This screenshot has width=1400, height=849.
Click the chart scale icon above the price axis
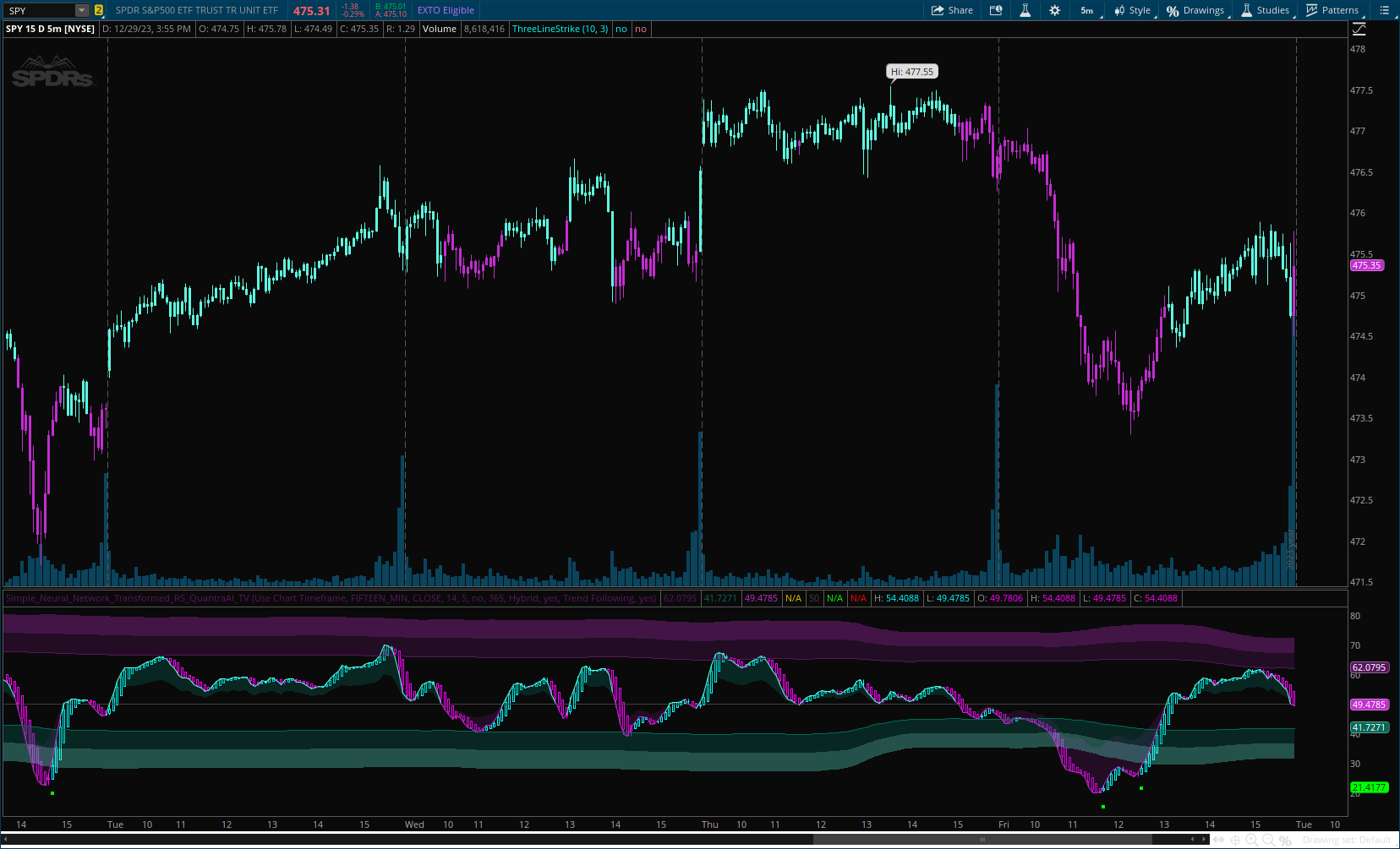[x=1359, y=29]
